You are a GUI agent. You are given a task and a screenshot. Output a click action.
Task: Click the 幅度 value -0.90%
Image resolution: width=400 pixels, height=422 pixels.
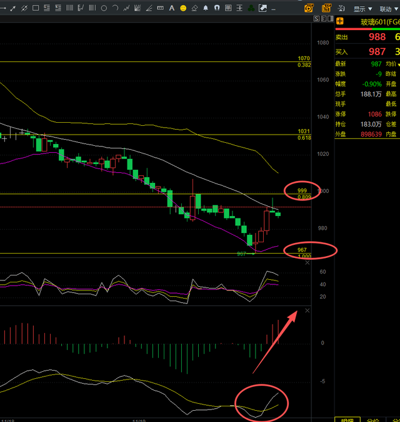[372, 84]
